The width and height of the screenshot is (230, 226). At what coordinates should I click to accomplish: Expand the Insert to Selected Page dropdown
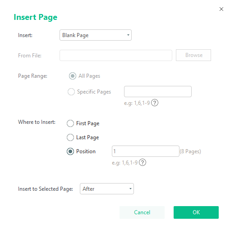pyautogui.click(x=107, y=189)
